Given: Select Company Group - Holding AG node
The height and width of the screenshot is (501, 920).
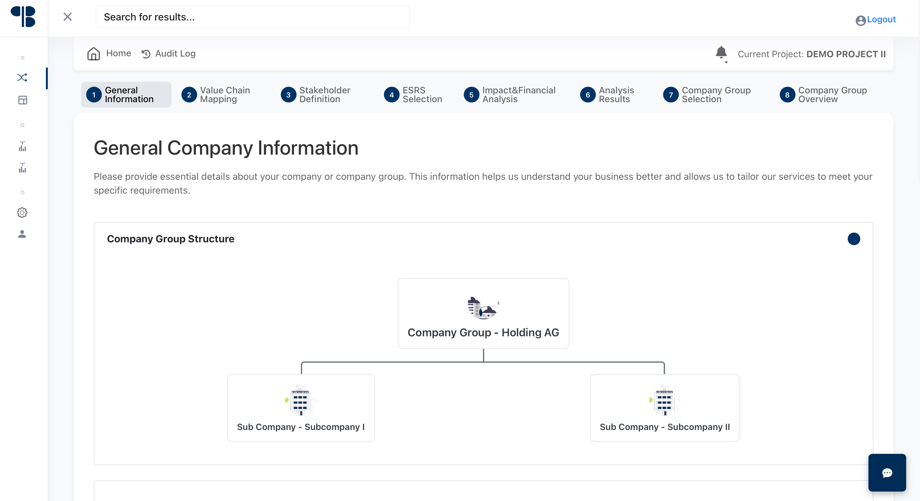Looking at the screenshot, I should tap(483, 313).
